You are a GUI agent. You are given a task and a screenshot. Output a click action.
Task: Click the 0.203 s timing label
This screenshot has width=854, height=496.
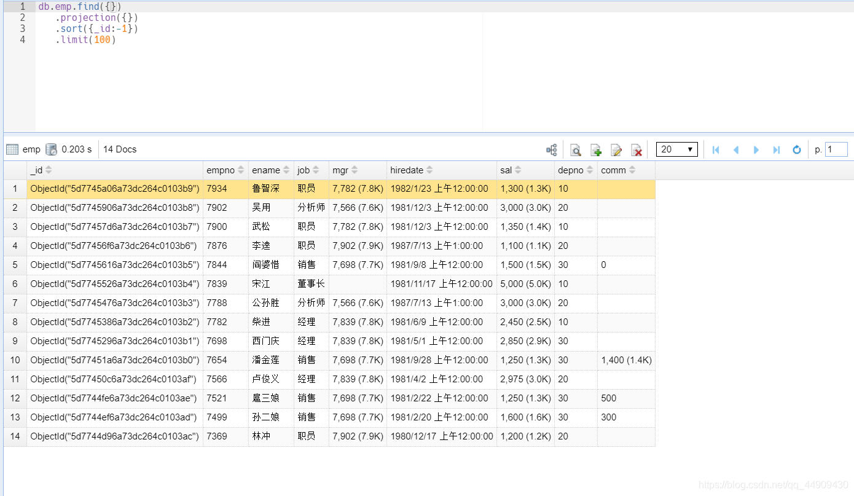[x=77, y=149]
